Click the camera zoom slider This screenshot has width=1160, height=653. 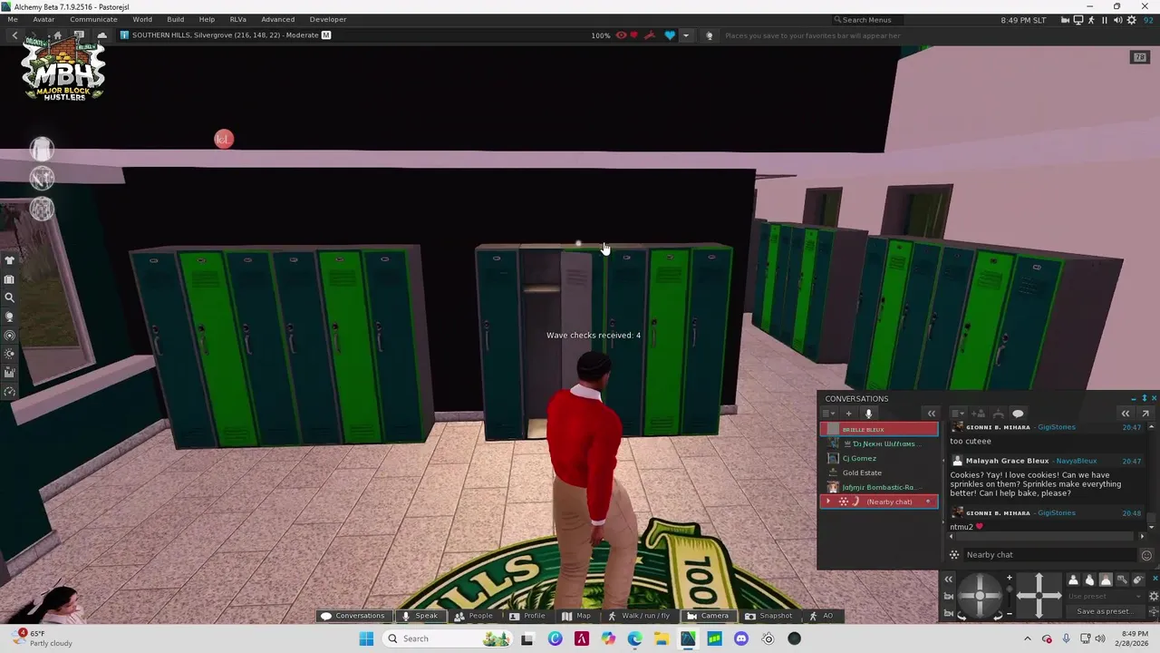1010,596
